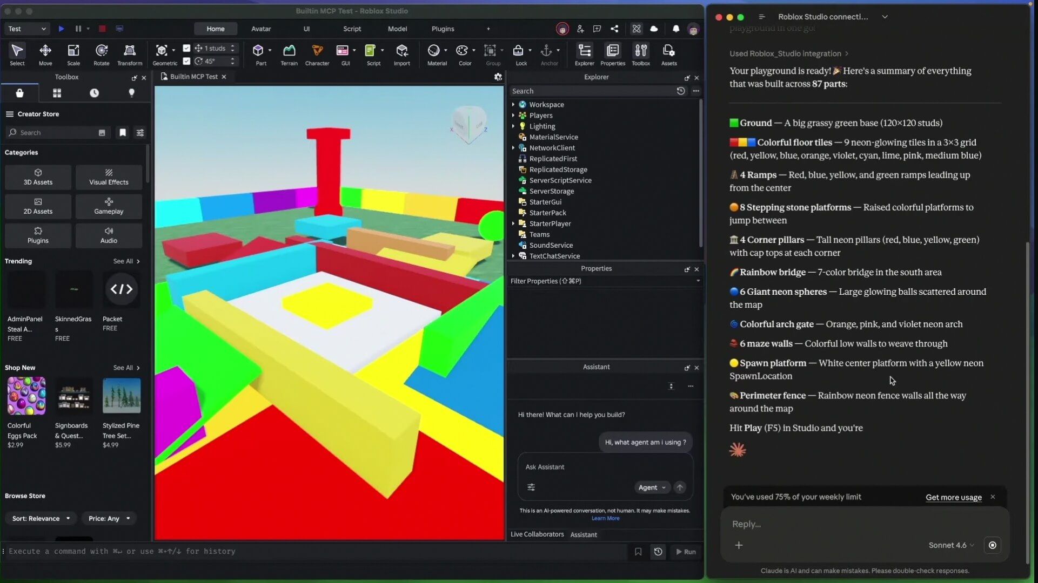Toggle the Properties panel button

613,54
